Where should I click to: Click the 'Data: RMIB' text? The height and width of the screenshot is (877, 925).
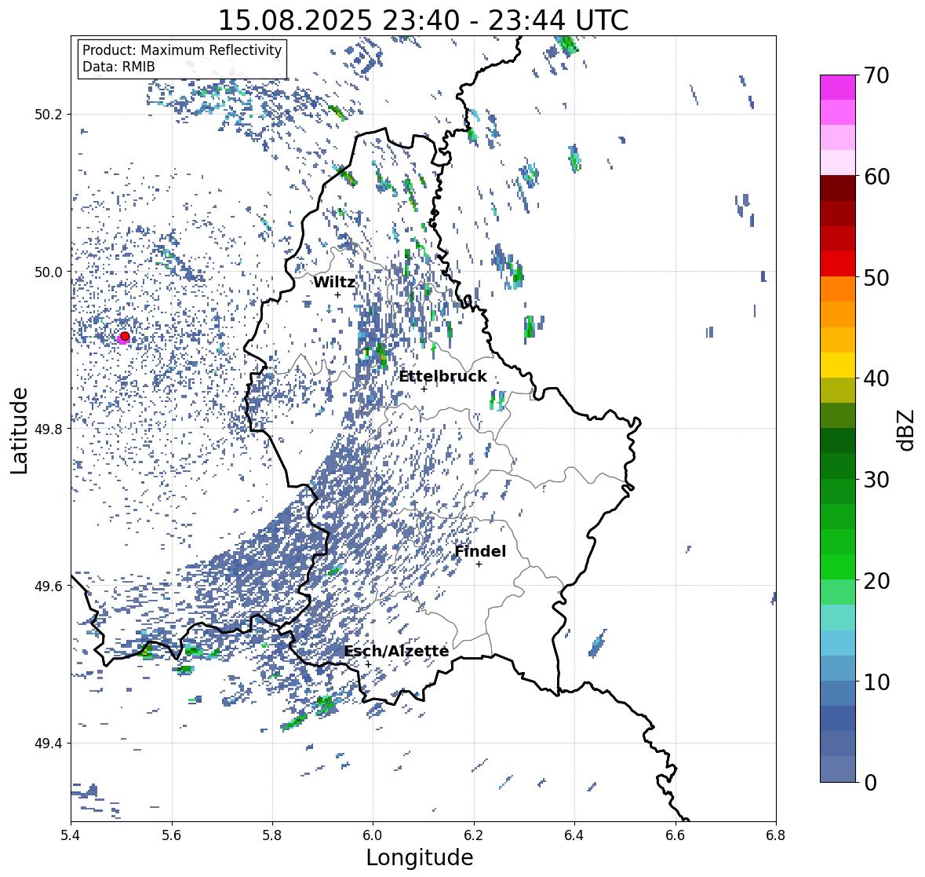click(x=118, y=67)
